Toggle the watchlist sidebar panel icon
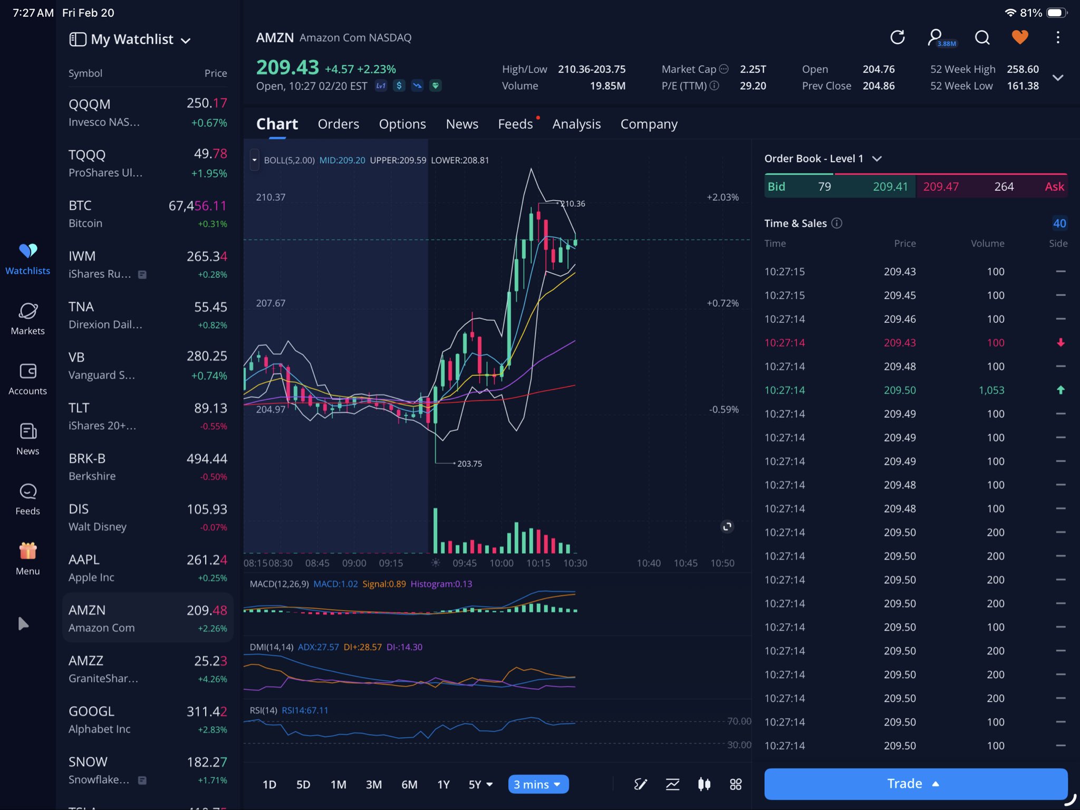Image resolution: width=1080 pixels, height=810 pixels. (x=78, y=40)
